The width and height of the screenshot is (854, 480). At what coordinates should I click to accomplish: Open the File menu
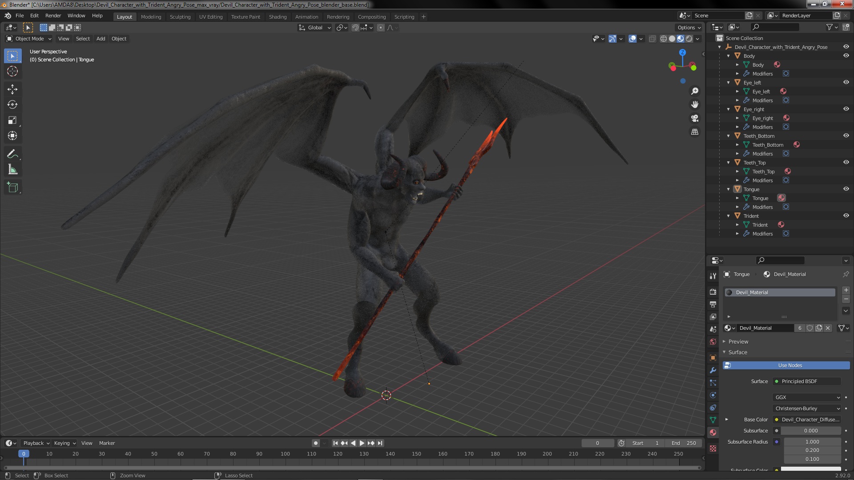[x=20, y=16]
